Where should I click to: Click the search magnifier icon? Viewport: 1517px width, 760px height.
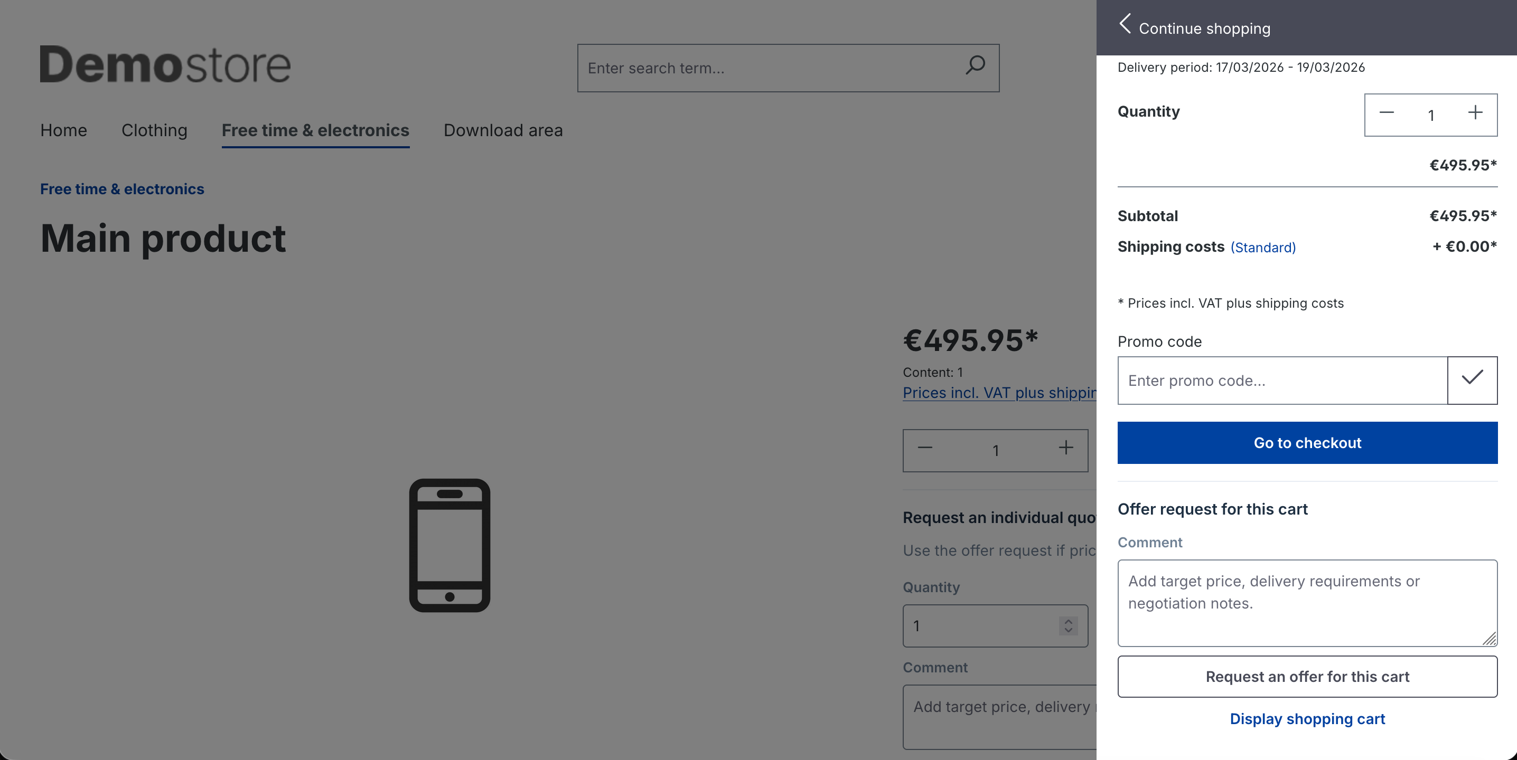975,66
